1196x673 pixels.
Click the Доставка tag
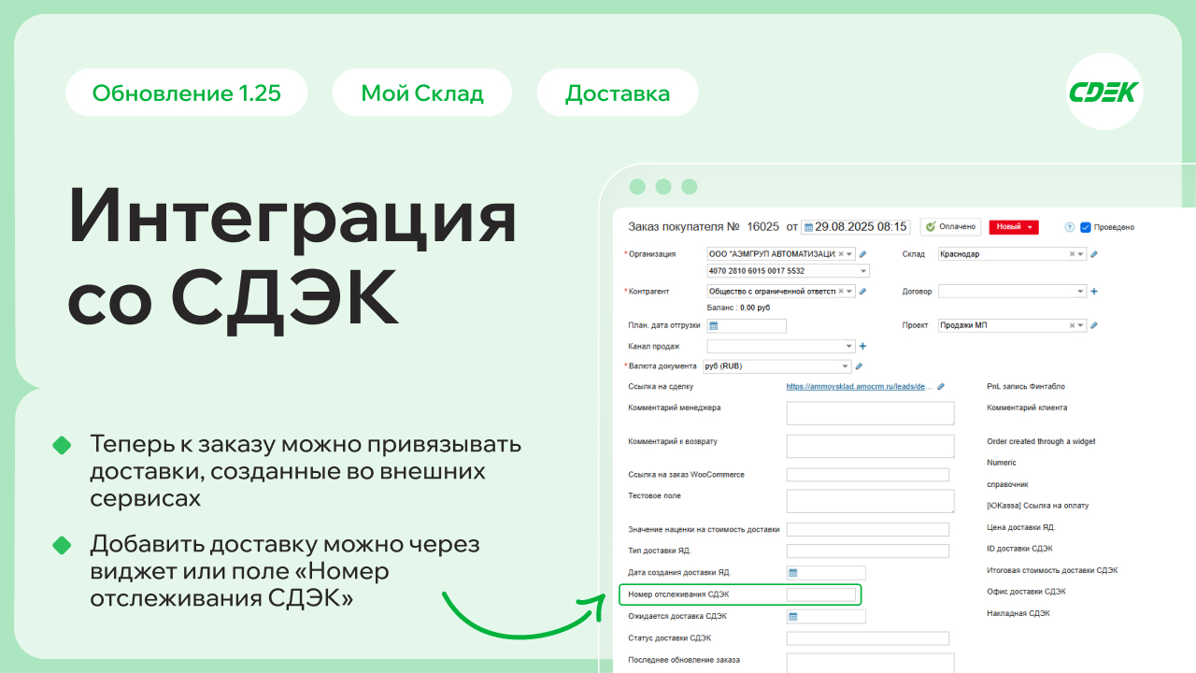coord(618,93)
